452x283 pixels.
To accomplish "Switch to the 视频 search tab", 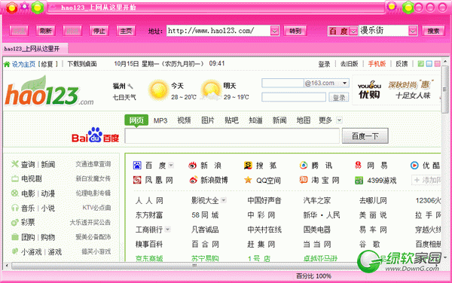I will 184,120.
